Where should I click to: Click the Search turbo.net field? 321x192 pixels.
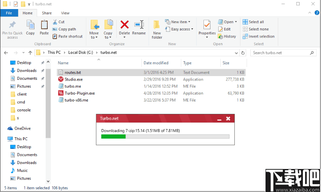283,53
